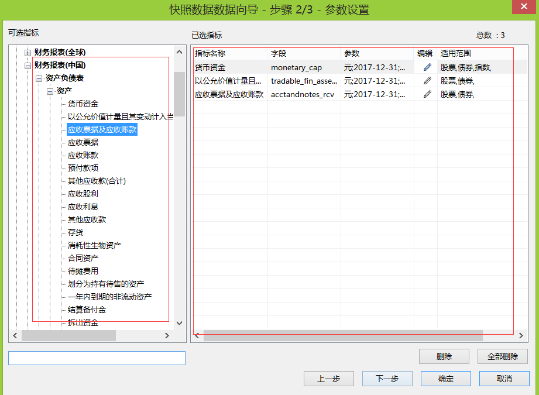Confirm with the 确定 button
Image resolution: width=539 pixels, height=395 pixels.
coord(445,379)
